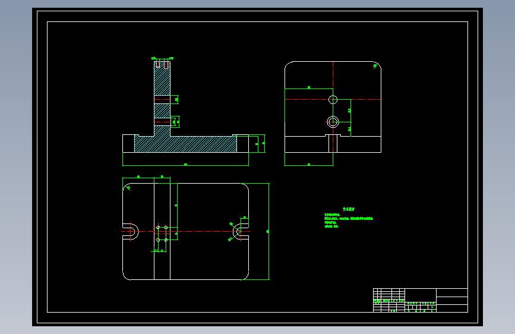This screenshot has width=515, height=334.
Task: Select the vertical rib strip in top view
Action: click(x=162, y=231)
